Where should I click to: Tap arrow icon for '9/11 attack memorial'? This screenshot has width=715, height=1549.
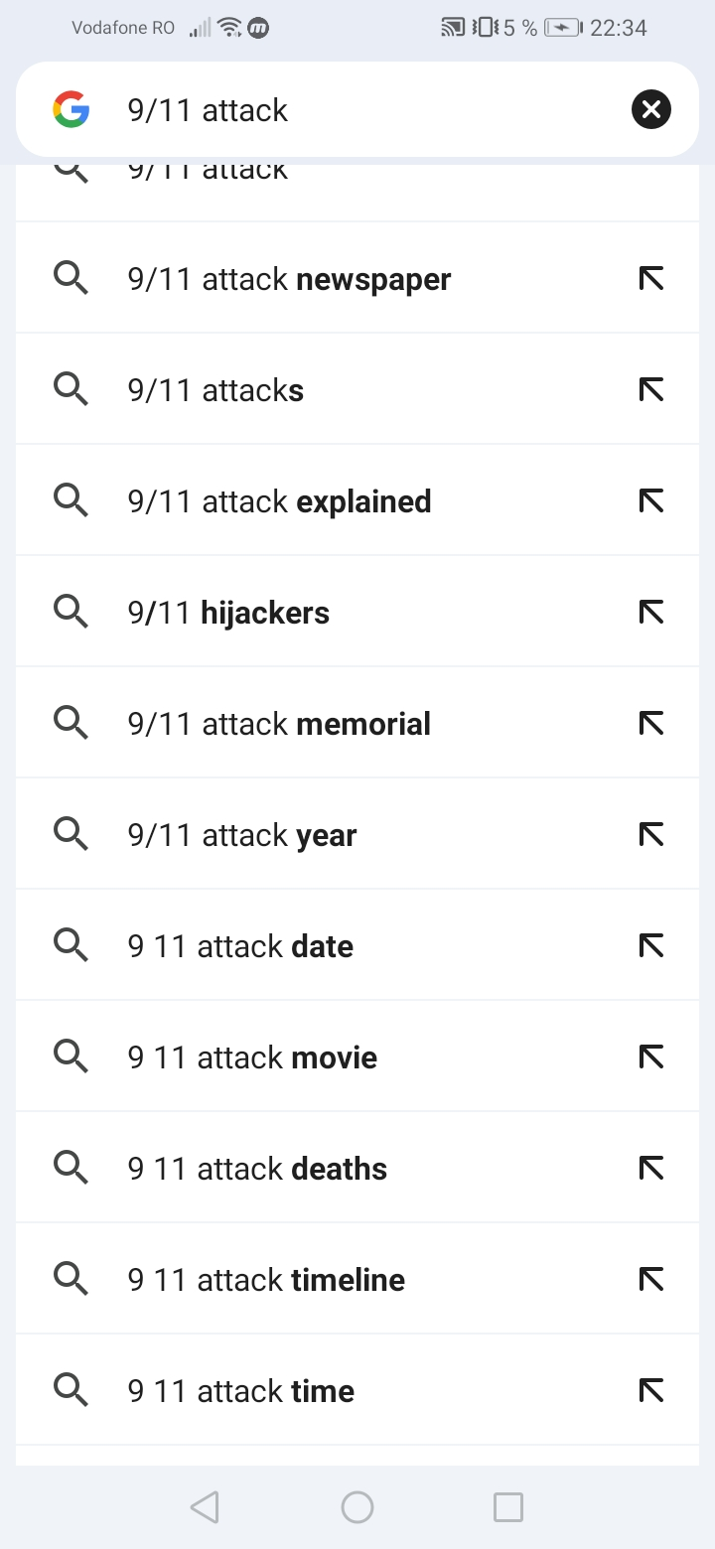pyautogui.click(x=650, y=724)
